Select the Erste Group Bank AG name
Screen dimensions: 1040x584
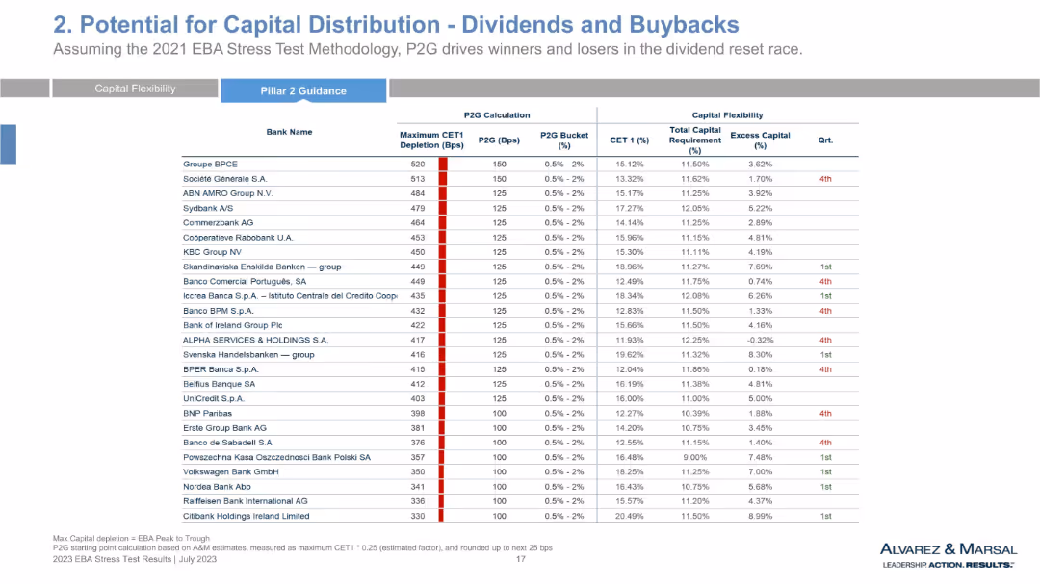(x=224, y=427)
